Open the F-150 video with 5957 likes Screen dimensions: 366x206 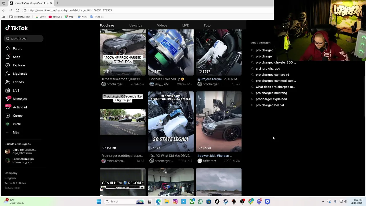(x=219, y=52)
